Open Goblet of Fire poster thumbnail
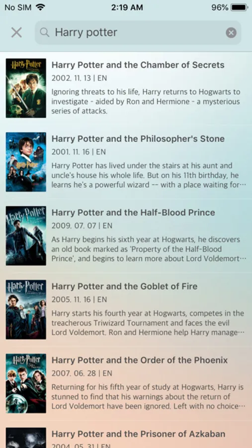The width and height of the screenshot is (252, 448). point(26,310)
